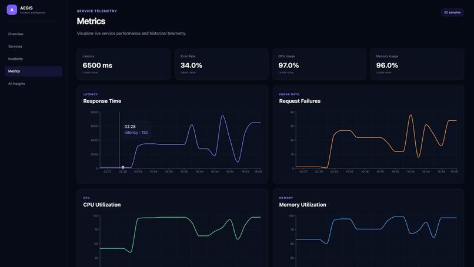Click the 96.0% memory usage value
474x267 pixels.
tap(387, 66)
